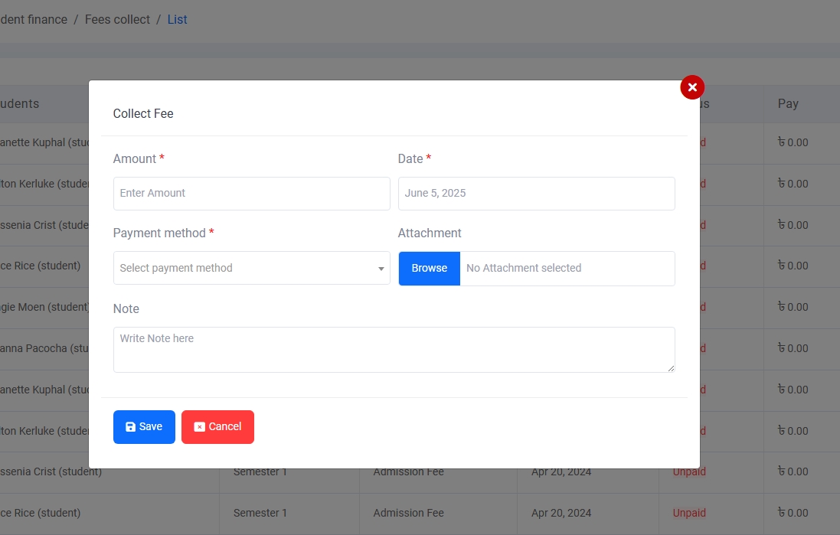Click the textarea resize handle on the Note box

672,367
